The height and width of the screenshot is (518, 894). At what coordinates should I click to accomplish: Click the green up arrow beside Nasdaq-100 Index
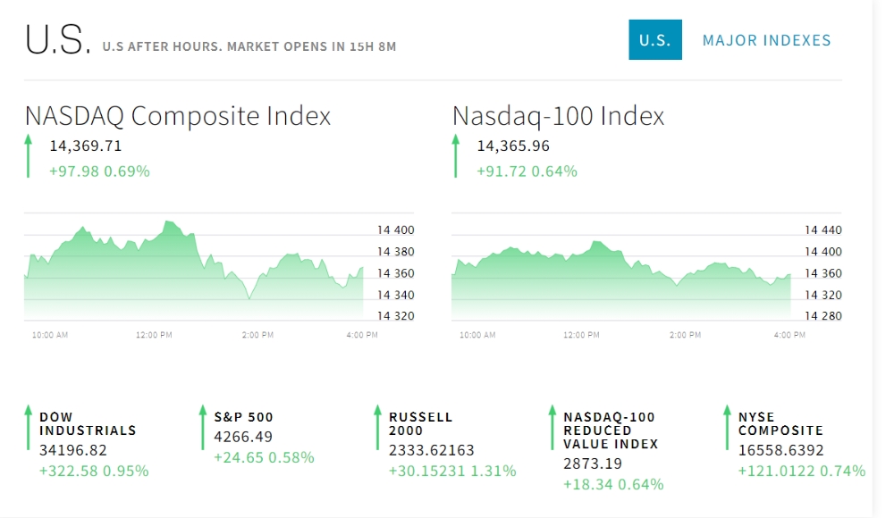(455, 155)
